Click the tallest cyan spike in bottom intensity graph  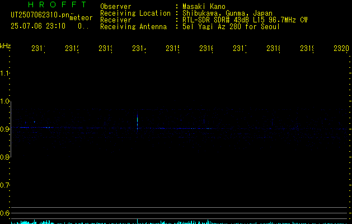coord(137,221)
